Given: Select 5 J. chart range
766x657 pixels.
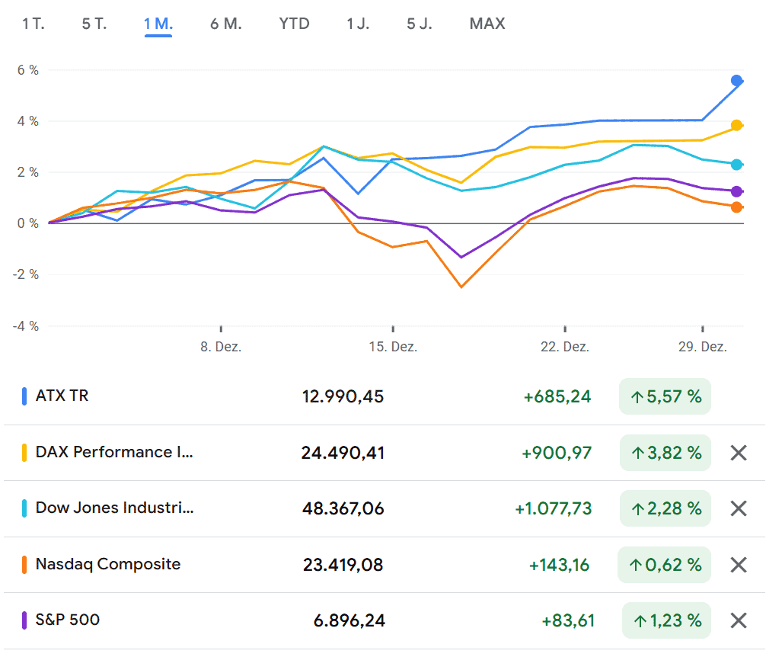Looking at the screenshot, I should pyautogui.click(x=420, y=24).
